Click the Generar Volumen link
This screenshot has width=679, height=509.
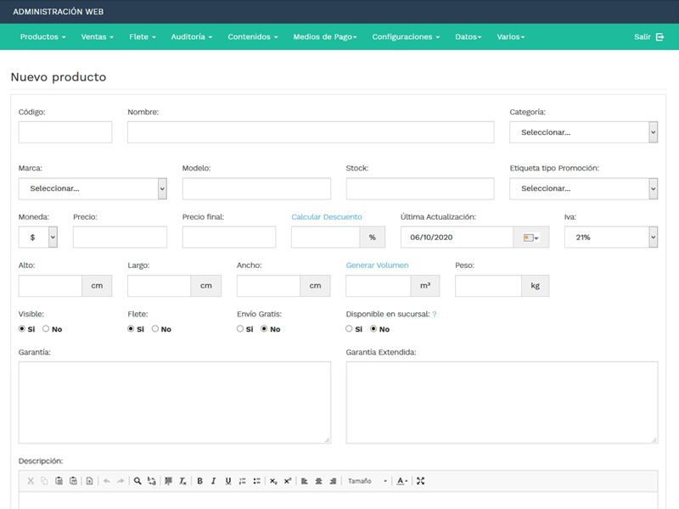click(377, 266)
